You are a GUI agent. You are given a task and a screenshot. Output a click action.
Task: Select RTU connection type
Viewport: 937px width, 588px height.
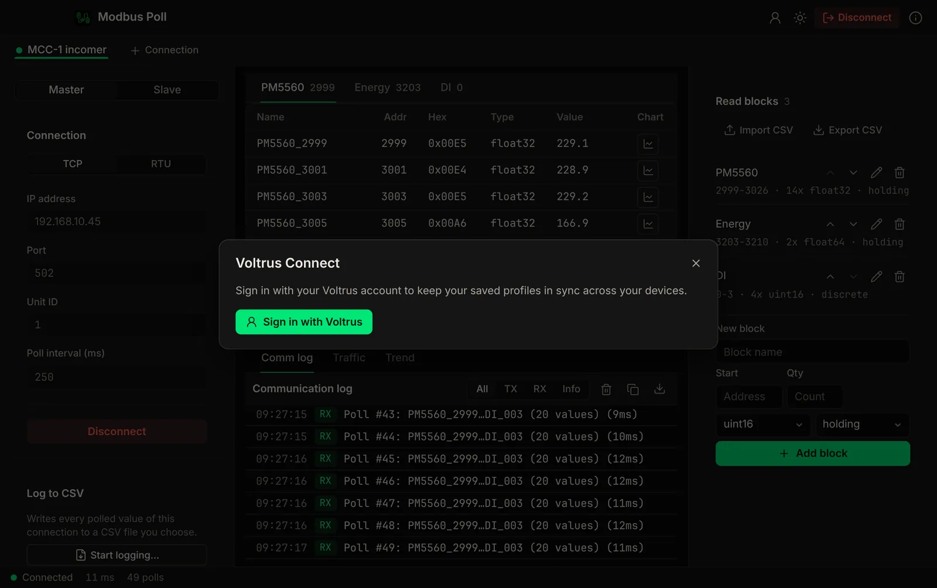click(161, 164)
